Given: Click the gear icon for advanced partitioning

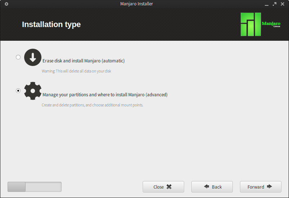Looking at the screenshot, I should 33,91.
